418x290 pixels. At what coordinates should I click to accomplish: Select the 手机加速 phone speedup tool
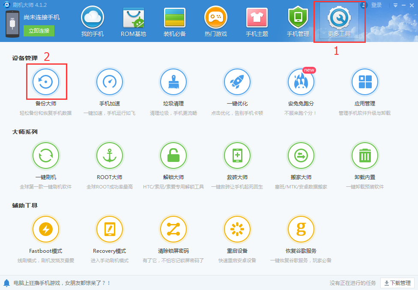110,81
